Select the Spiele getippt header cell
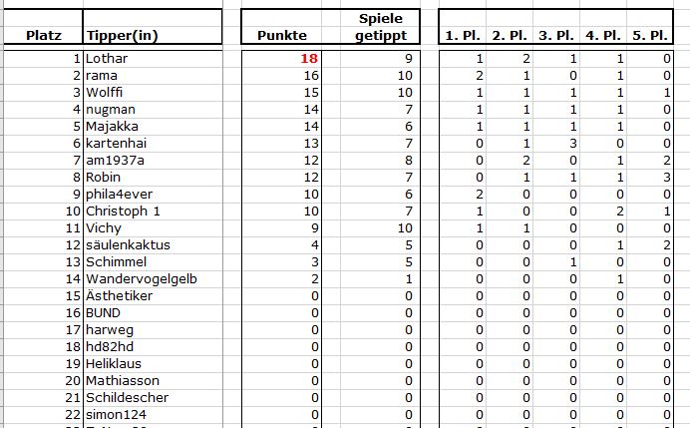690x428 pixels. coord(378,28)
